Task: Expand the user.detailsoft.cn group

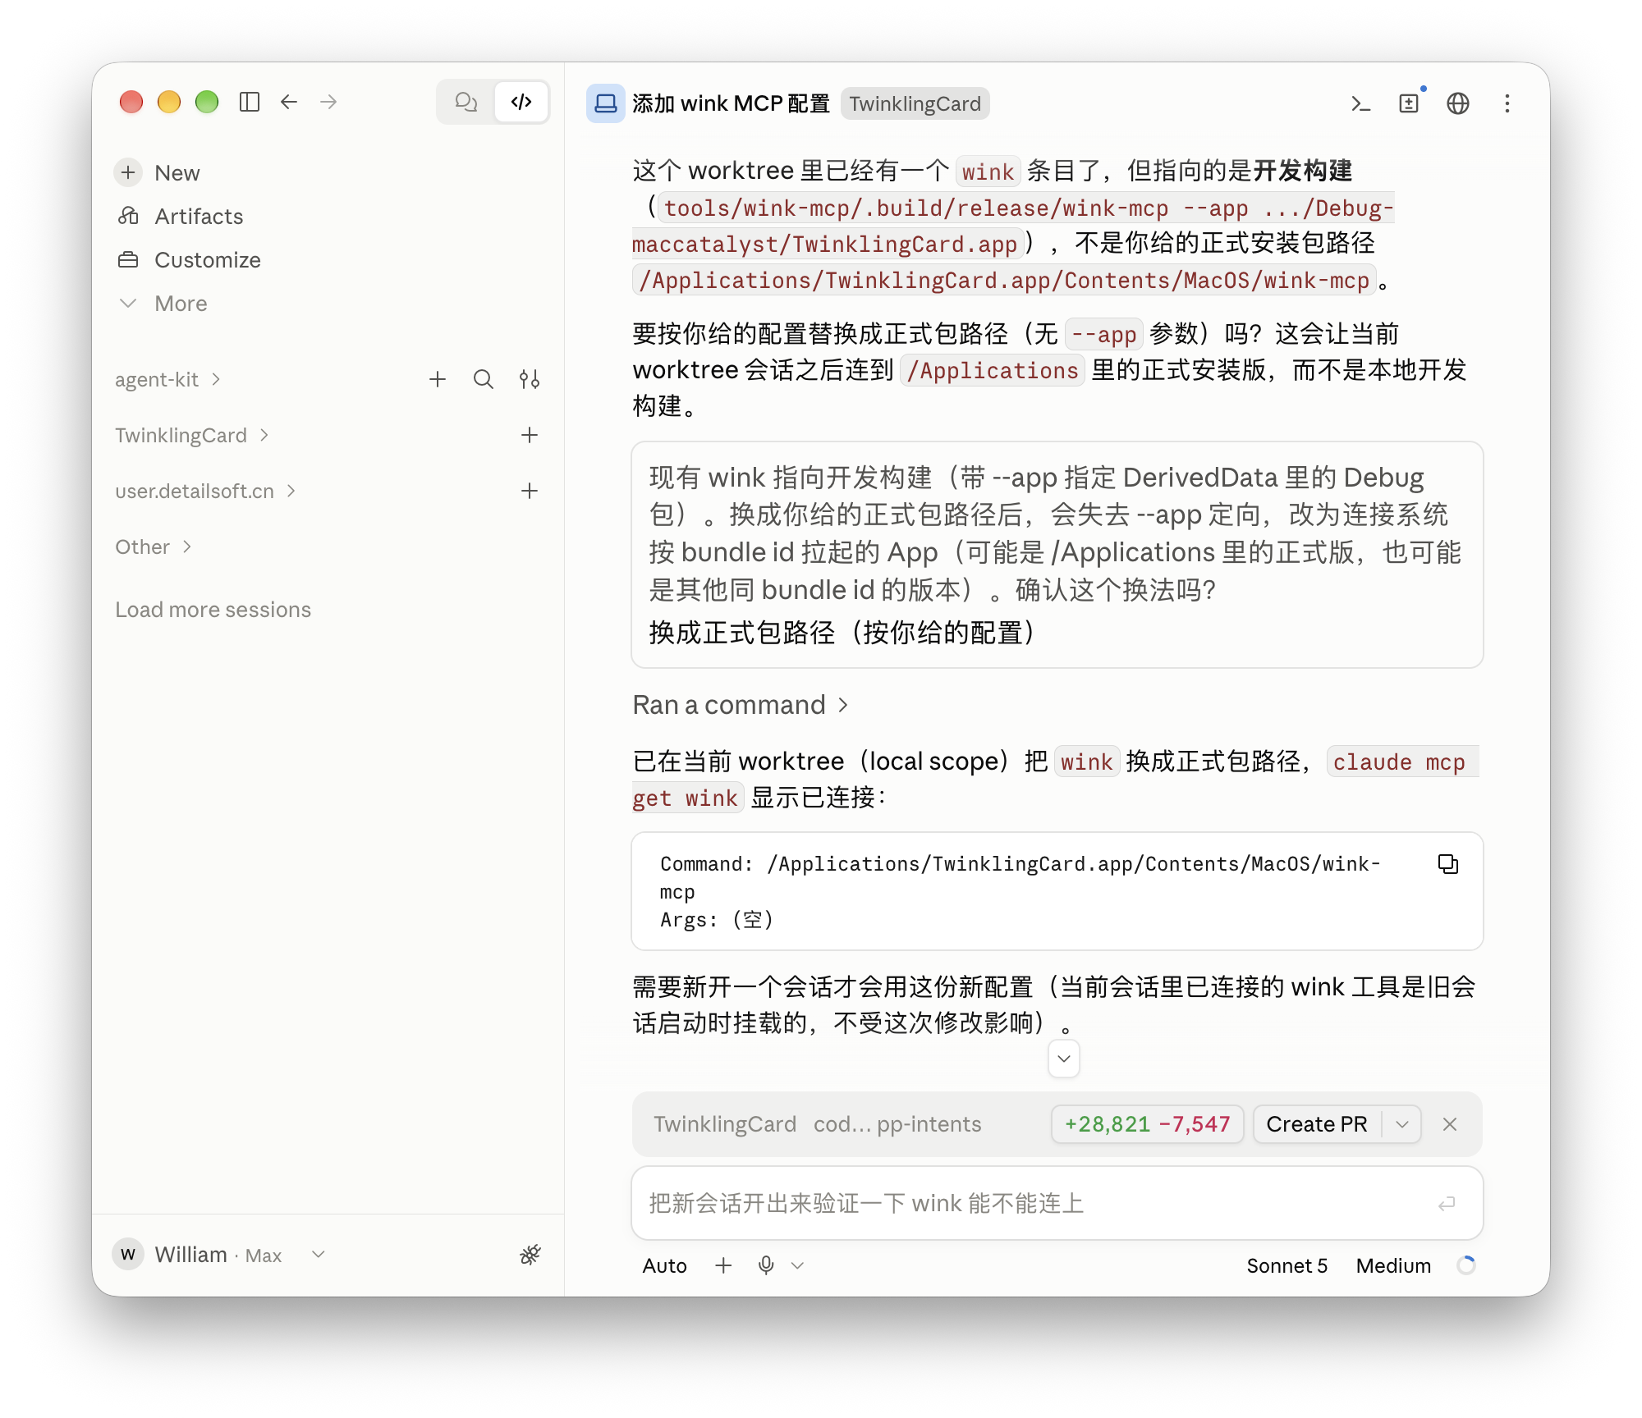Action: 205,491
